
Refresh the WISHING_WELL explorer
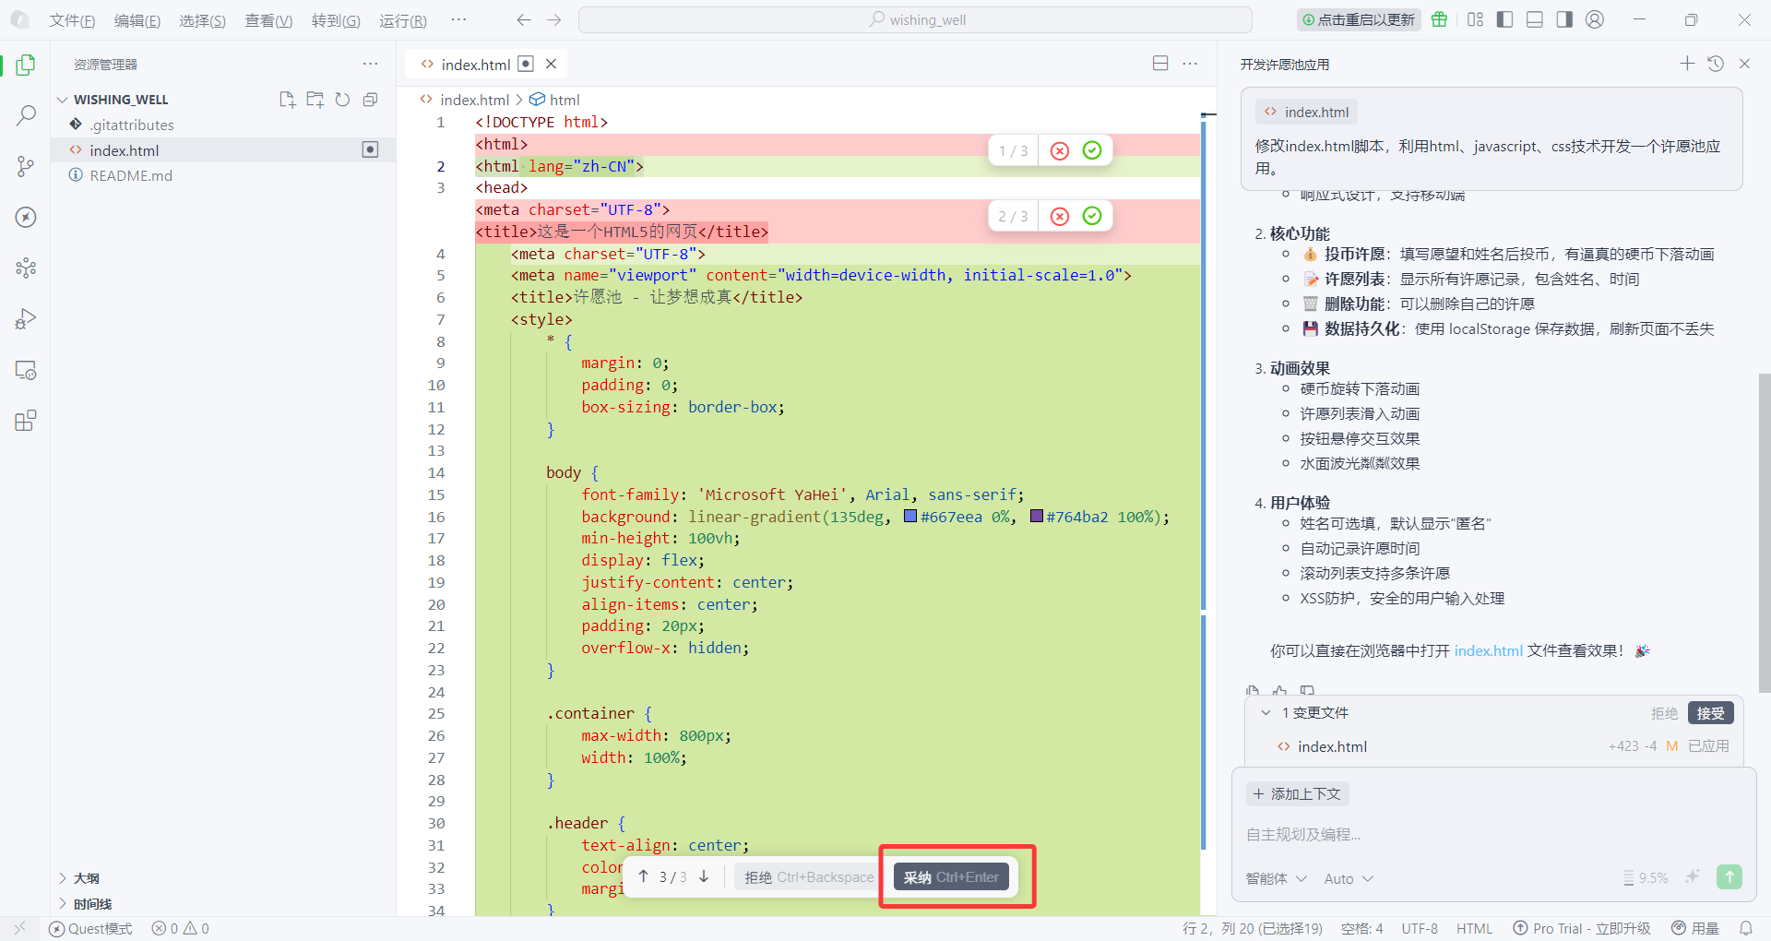click(342, 100)
